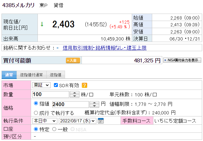Click the green down arrow beside current price
Screen dimensions: 203x141
(42, 24)
